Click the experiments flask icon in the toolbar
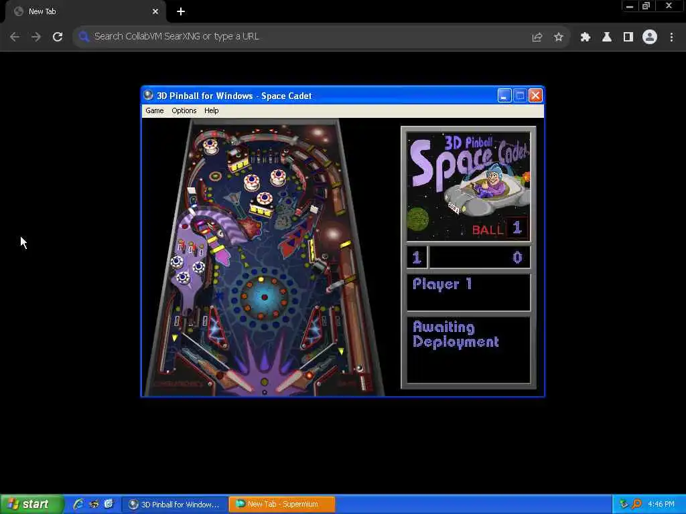Viewport: 686px width, 514px height. pyautogui.click(x=607, y=37)
